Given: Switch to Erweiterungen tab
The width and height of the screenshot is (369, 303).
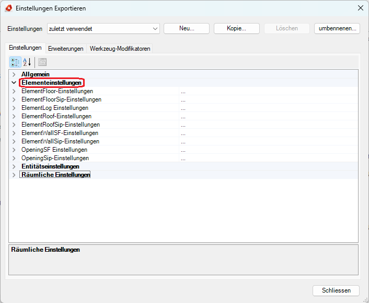Looking at the screenshot, I should click(x=66, y=49).
